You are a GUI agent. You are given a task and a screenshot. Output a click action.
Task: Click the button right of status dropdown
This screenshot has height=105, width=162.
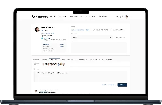pos(120,37)
